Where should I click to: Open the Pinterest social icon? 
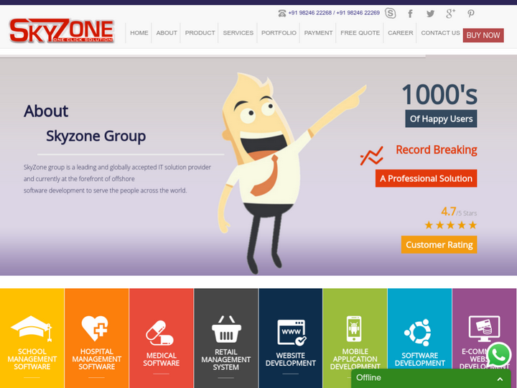(x=471, y=13)
